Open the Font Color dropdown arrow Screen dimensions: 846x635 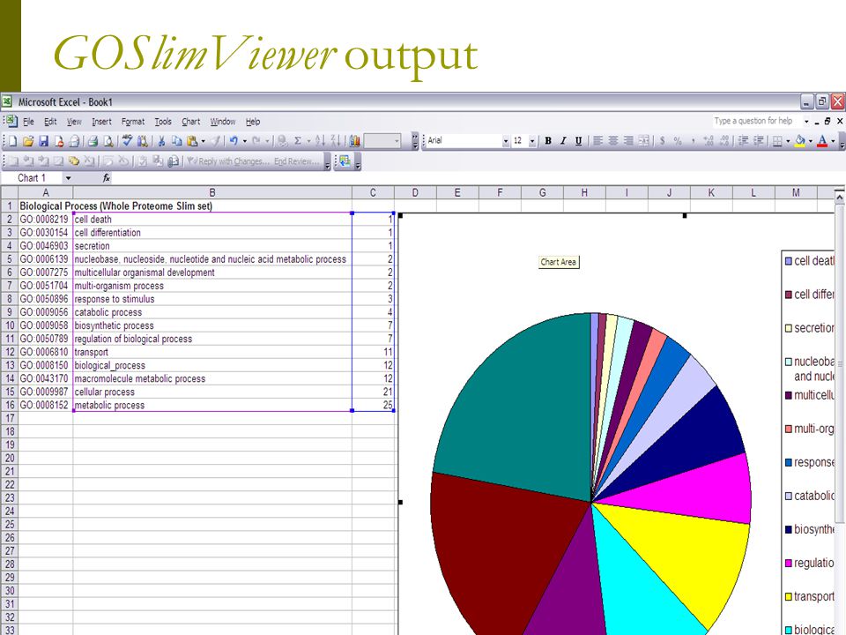[833, 141]
